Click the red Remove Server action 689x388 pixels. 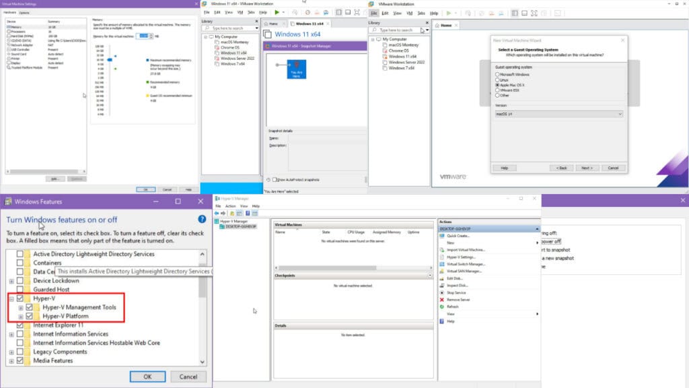click(x=458, y=300)
